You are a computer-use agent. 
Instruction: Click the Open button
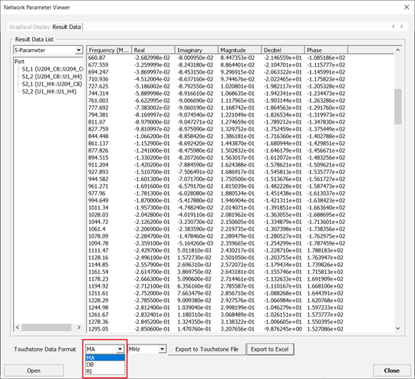[x=34, y=371]
